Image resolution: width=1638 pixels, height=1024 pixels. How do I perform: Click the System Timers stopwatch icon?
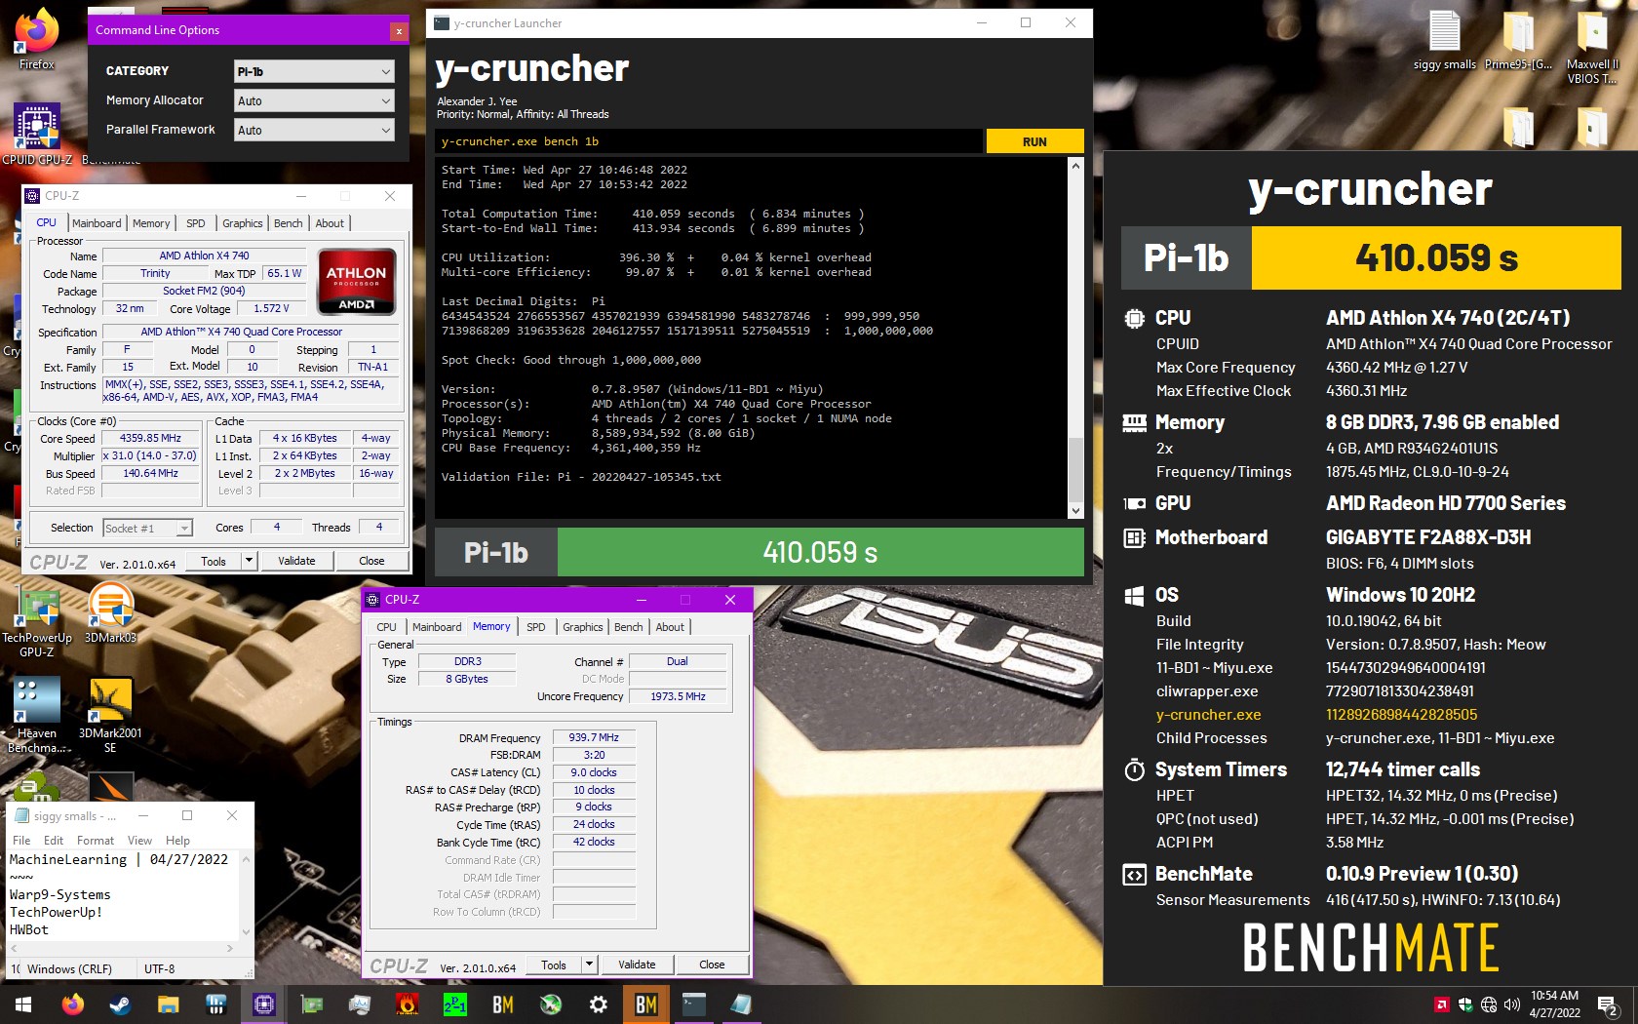click(1134, 769)
